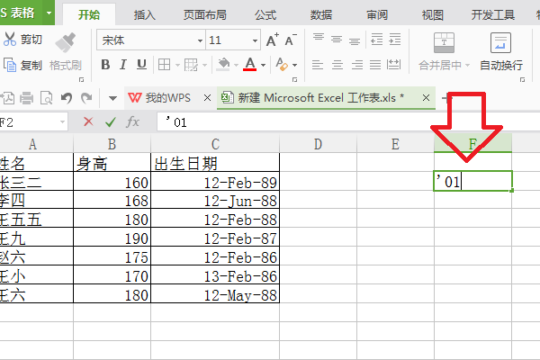The image size is (540, 360).
Task: Open the 审阅 tab
Action: [377, 14]
